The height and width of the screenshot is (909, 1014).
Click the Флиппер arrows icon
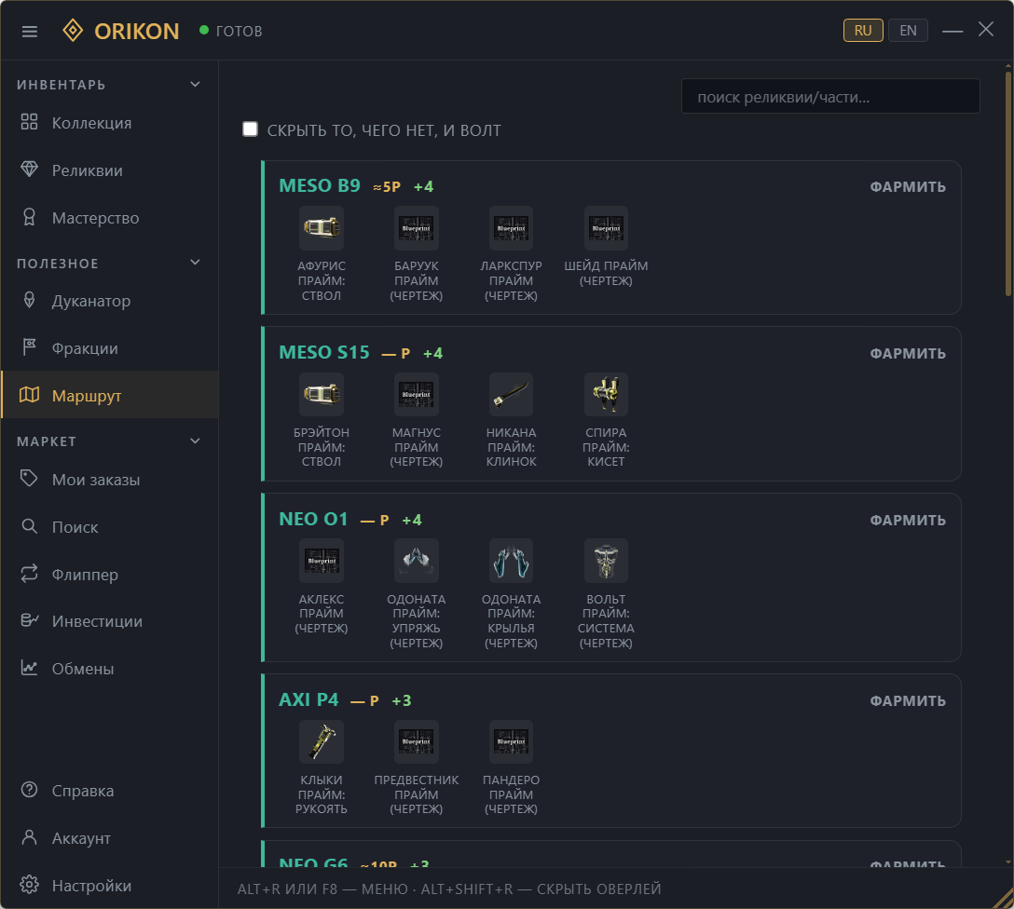coord(29,574)
